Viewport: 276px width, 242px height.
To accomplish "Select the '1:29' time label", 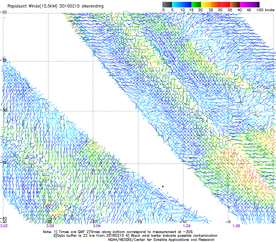I will coord(186,226).
